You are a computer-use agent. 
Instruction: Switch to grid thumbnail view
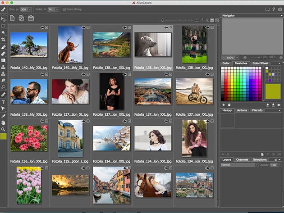[212, 20]
